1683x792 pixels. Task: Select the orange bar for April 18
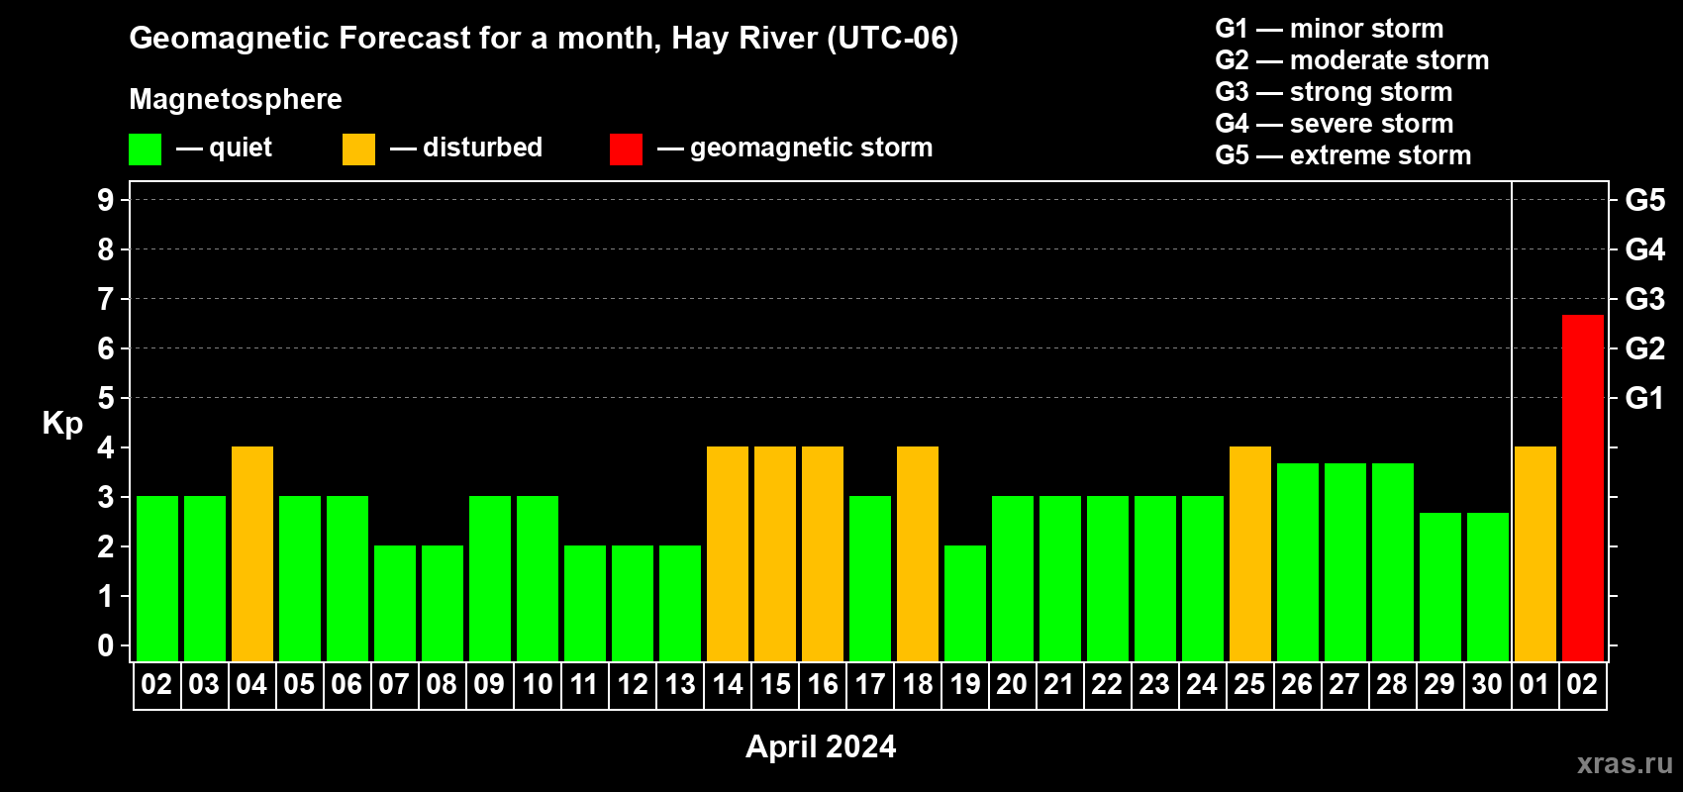918,554
